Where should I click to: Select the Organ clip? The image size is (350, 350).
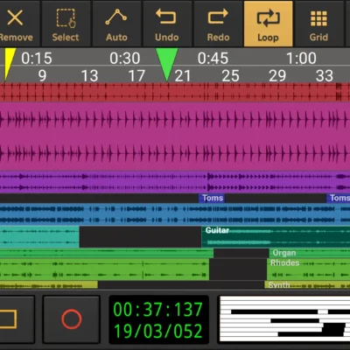pyautogui.click(x=309, y=253)
